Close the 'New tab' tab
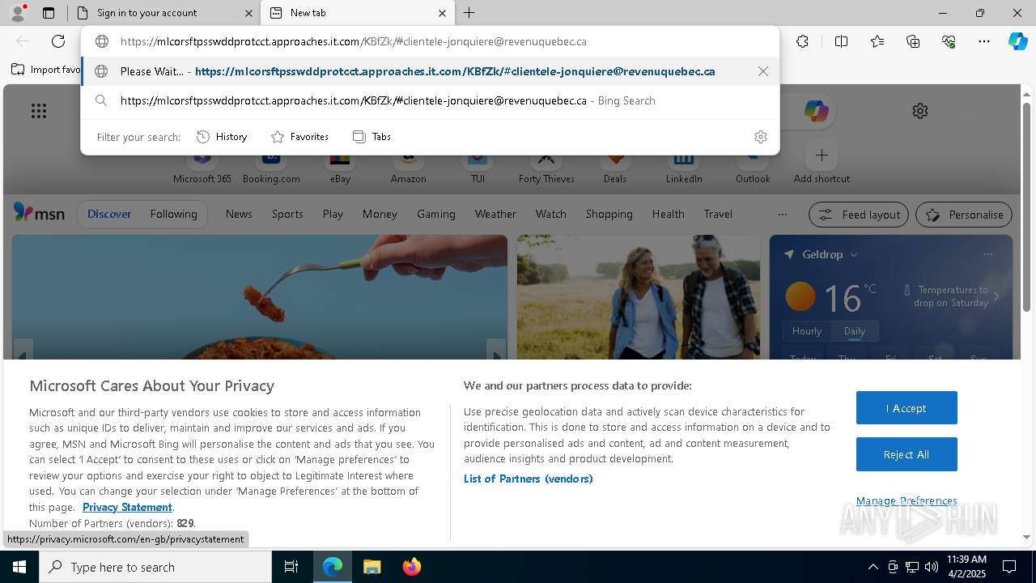This screenshot has width=1036, height=583. point(442,13)
